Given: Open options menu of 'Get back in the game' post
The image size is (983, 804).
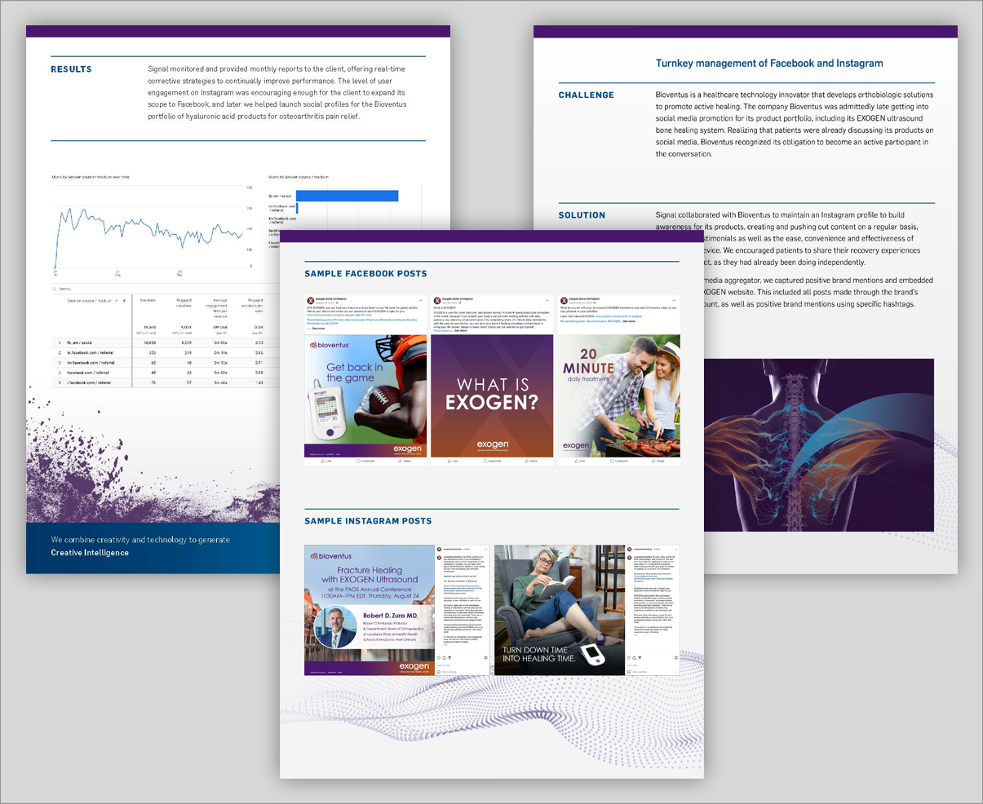Looking at the screenshot, I should (x=421, y=300).
